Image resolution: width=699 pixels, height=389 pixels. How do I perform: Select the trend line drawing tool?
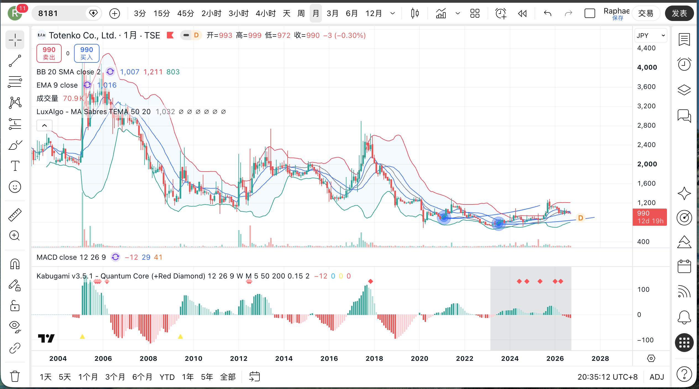[x=15, y=61]
